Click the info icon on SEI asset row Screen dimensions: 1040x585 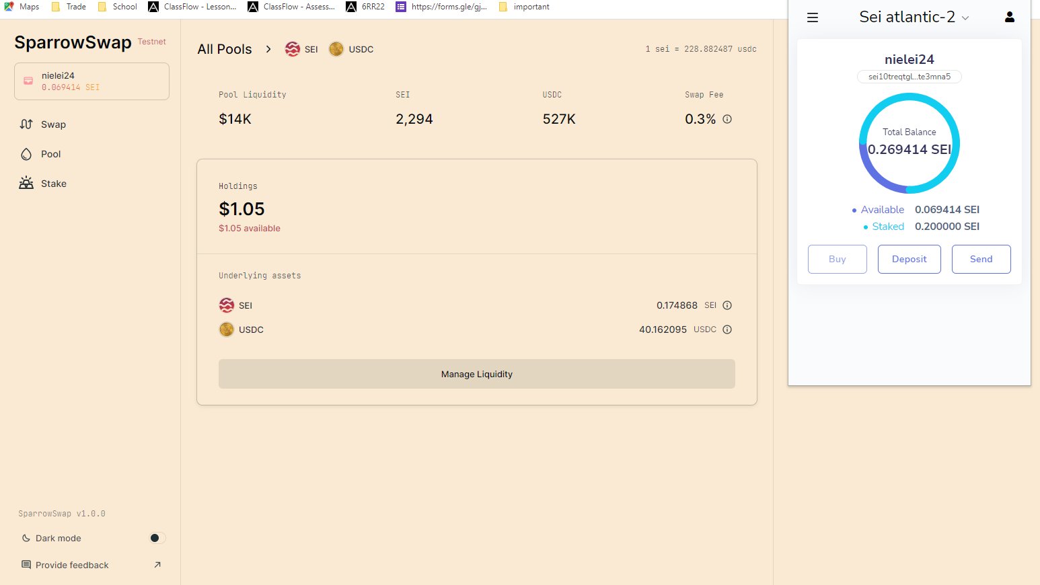(727, 305)
